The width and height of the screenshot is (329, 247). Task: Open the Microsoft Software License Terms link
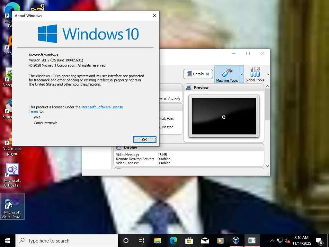tap(102, 107)
